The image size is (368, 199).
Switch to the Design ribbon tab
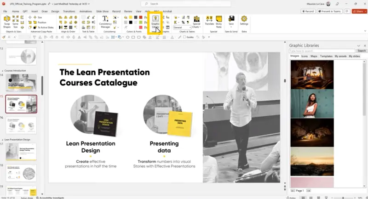55,11
